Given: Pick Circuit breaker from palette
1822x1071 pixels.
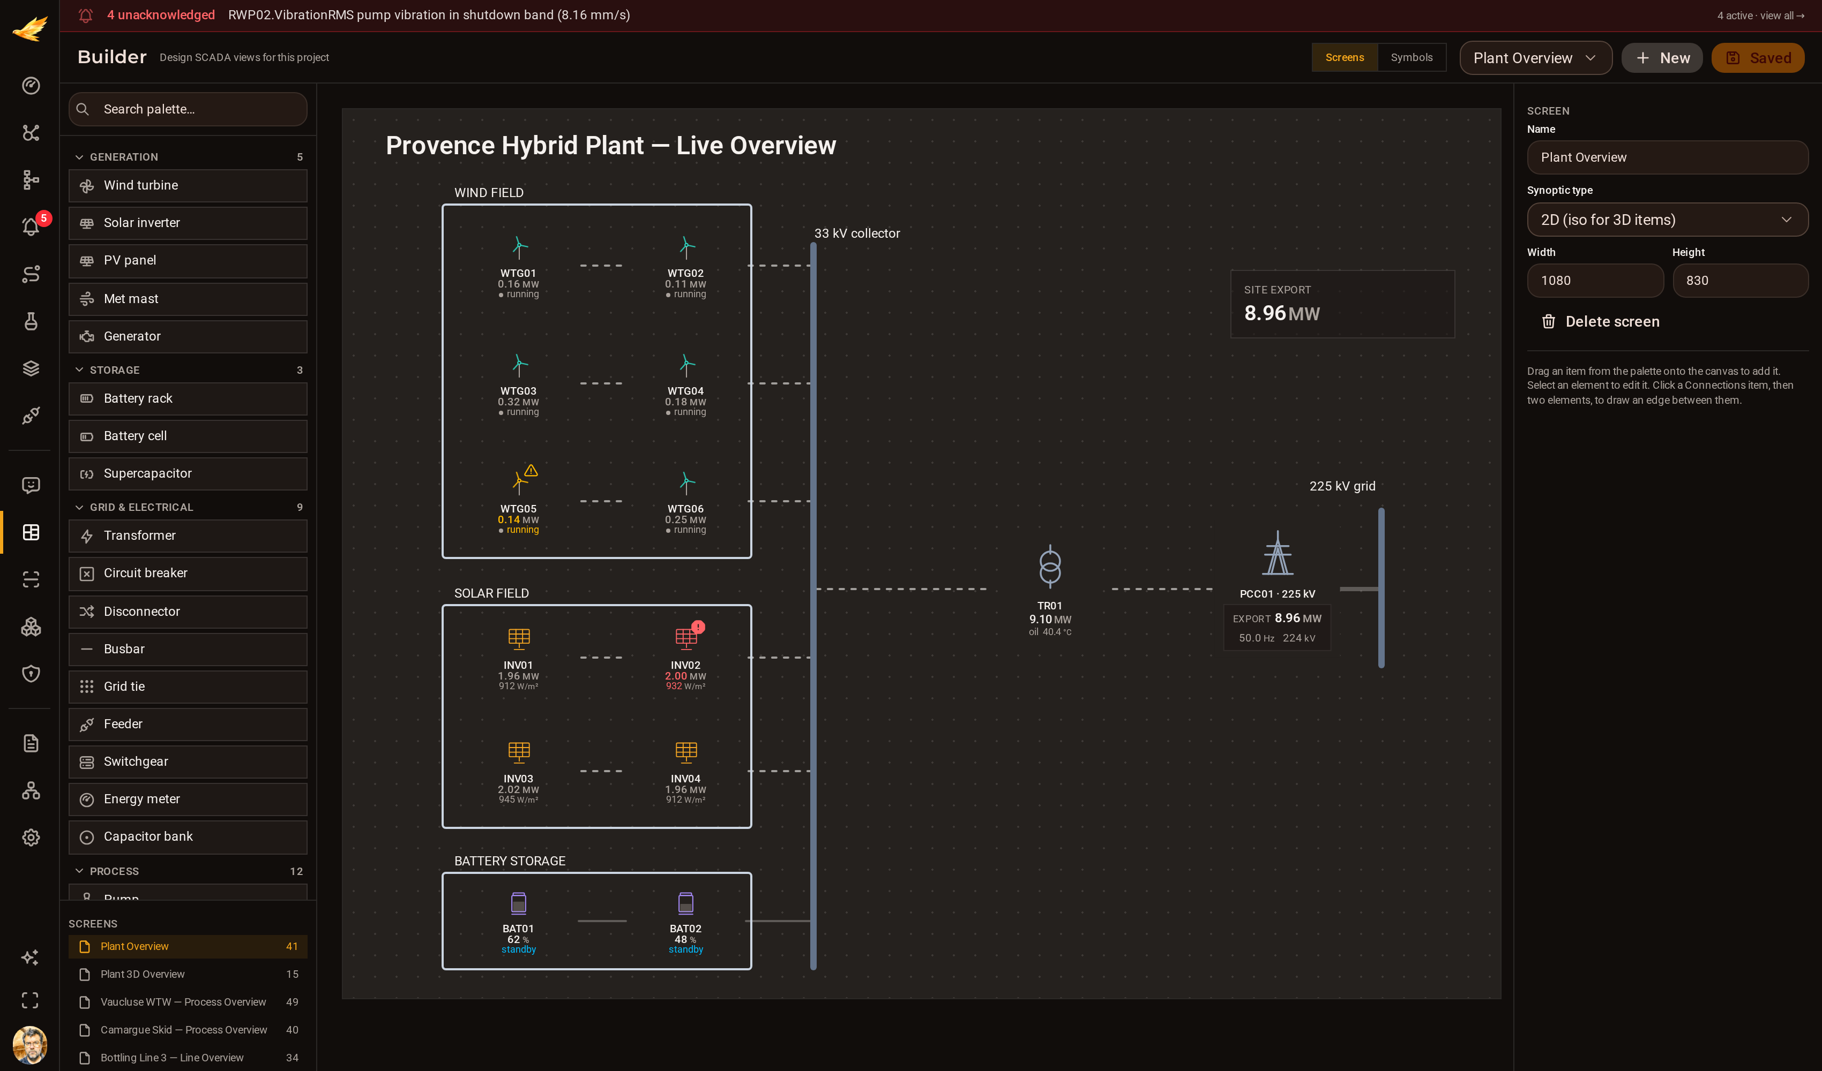Looking at the screenshot, I should (188, 573).
